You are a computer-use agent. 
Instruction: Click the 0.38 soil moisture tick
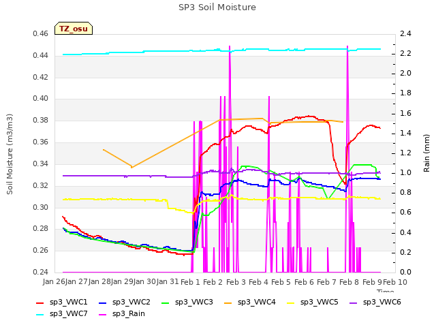pyautogui.click(x=41, y=121)
